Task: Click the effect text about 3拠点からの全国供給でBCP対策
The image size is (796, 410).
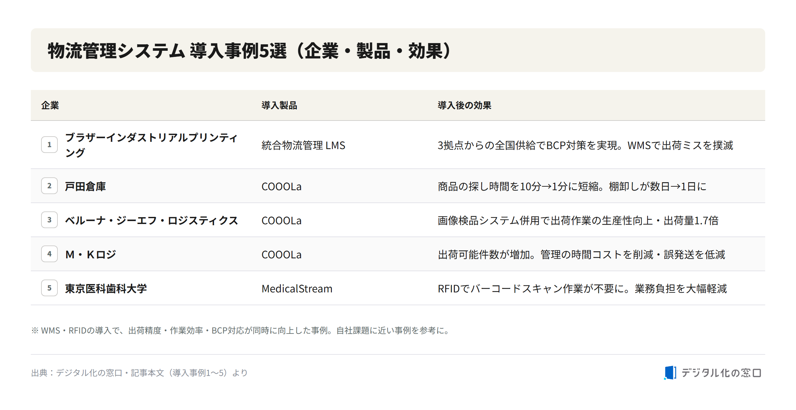Action: [x=585, y=145]
